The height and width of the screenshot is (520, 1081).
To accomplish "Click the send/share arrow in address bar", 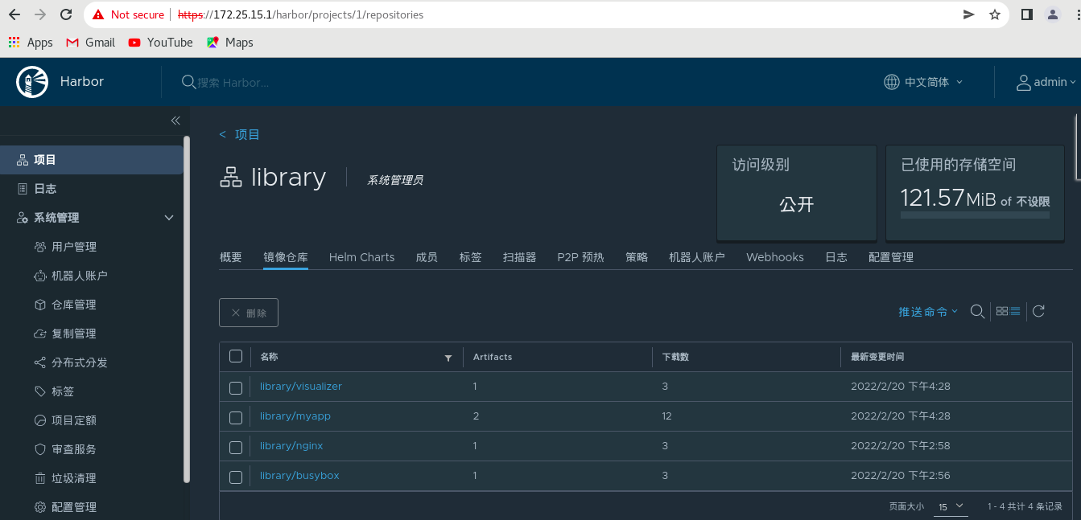I will click(x=969, y=14).
